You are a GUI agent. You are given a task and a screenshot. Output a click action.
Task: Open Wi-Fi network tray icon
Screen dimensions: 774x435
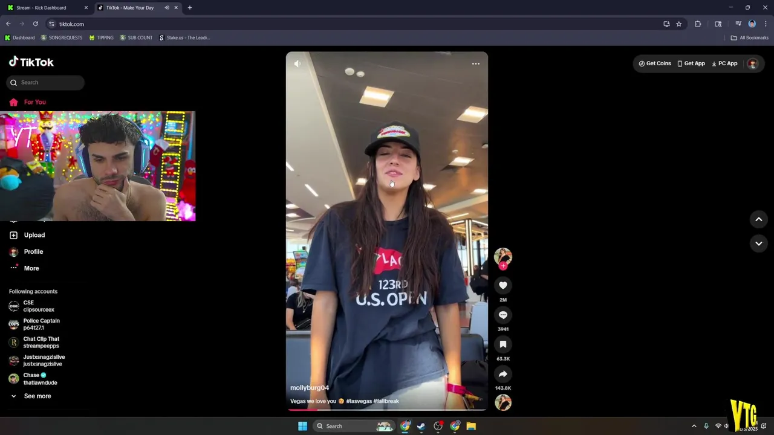[718, 426]
